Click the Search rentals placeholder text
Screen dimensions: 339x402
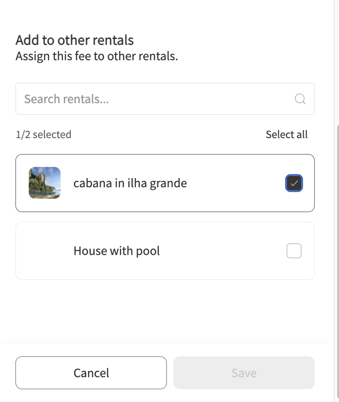66,99
